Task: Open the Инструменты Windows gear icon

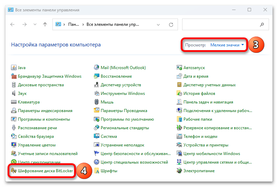Action: pos(97,93)
